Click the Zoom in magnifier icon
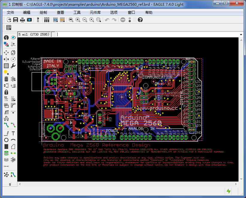Viewport: 246px width, 198px height. tap(78, 20)
